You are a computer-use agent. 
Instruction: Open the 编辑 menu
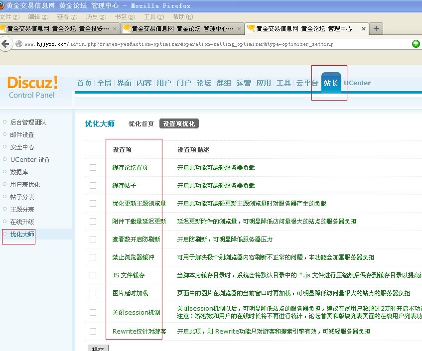(x=38, y=17)
